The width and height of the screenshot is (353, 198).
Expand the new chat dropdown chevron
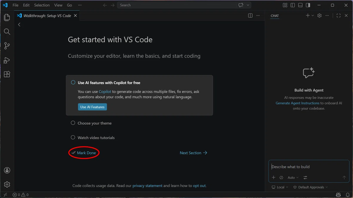(x=313, y=16)
